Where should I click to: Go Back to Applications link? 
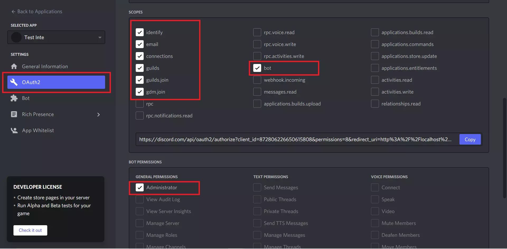[x=37, y=12]
